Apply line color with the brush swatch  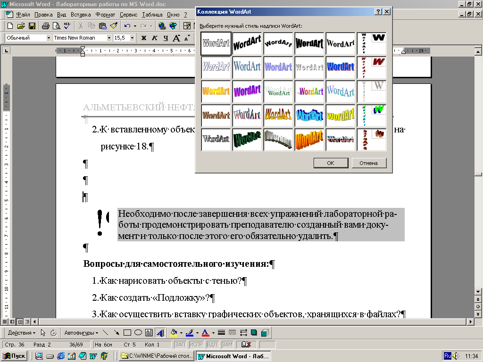coord(190,333)
